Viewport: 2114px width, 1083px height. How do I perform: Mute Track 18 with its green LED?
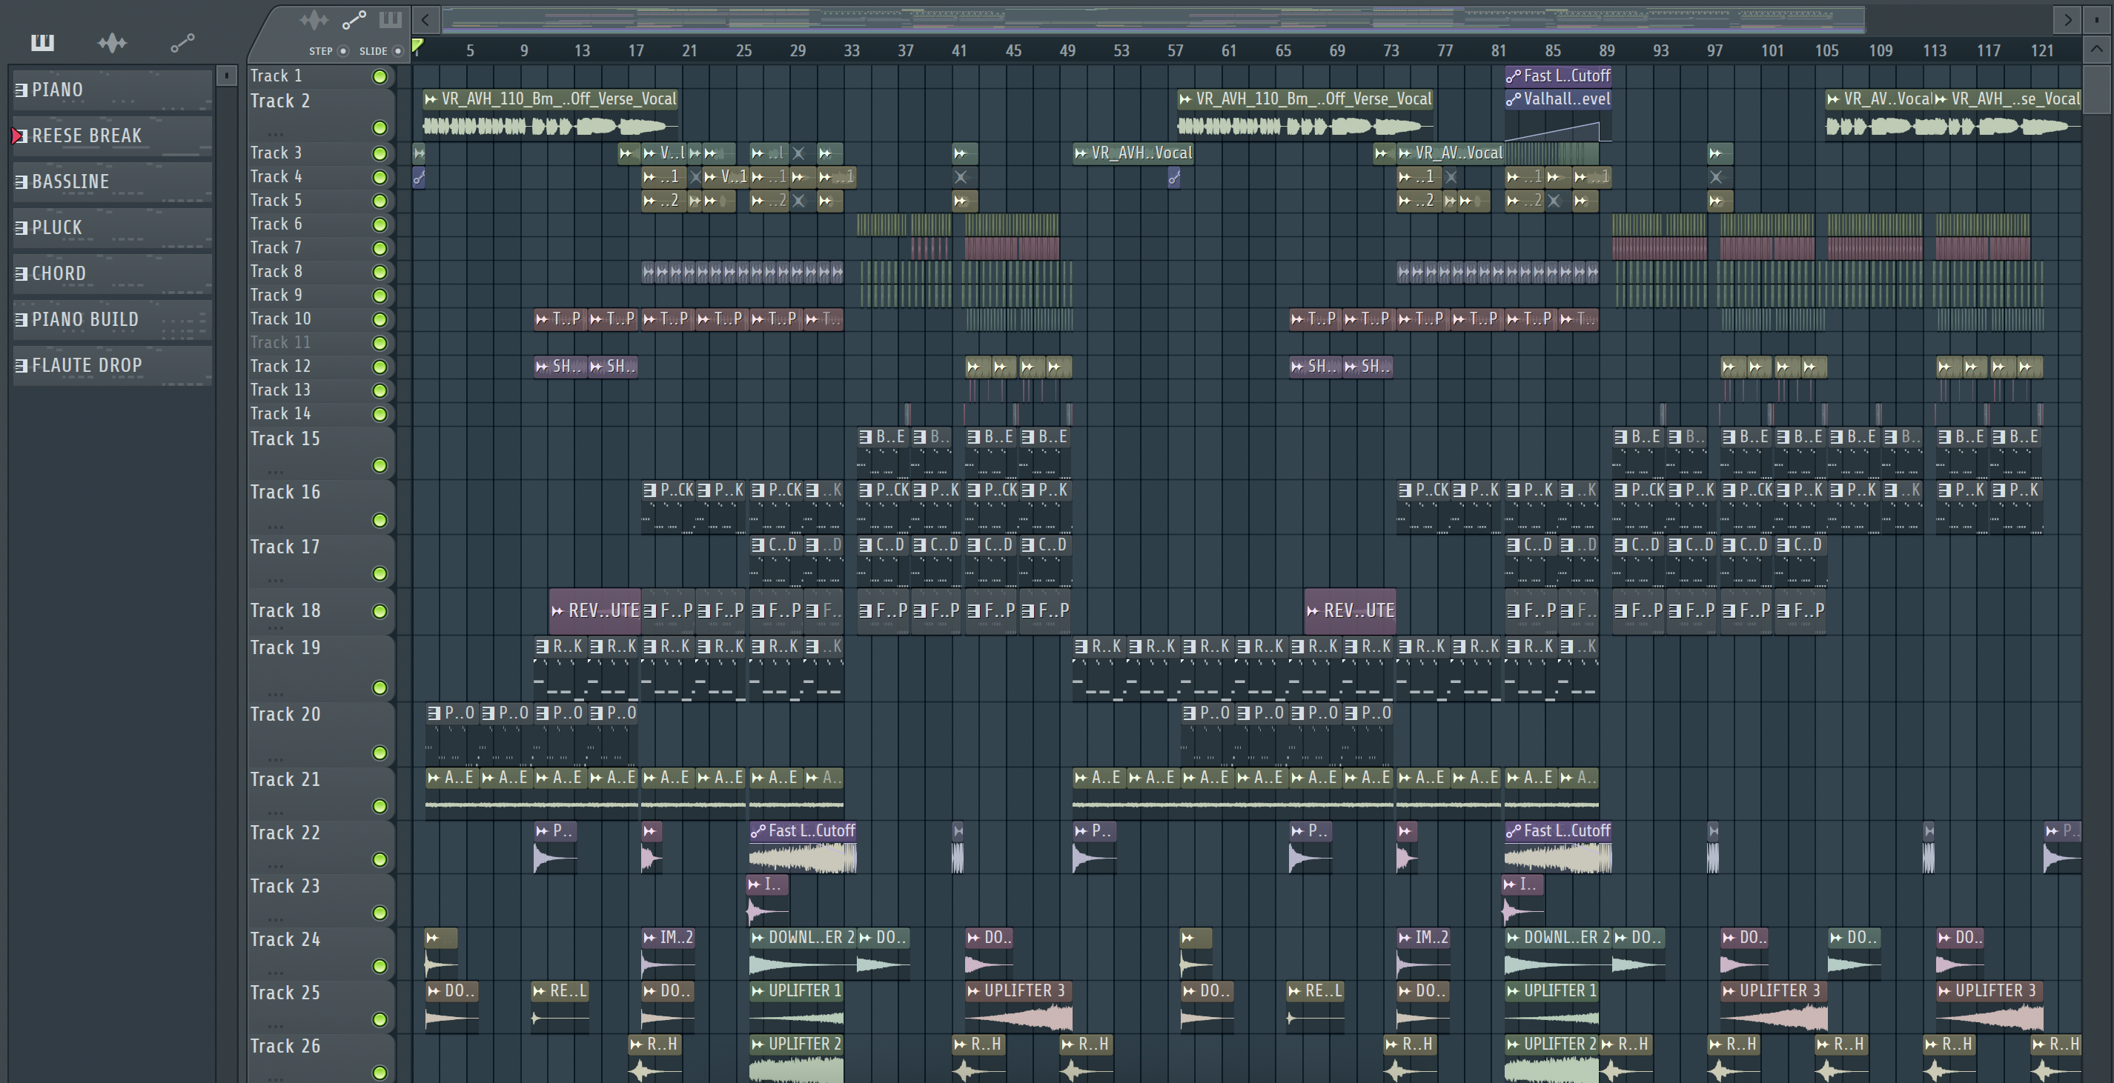[x=380, y=611]
